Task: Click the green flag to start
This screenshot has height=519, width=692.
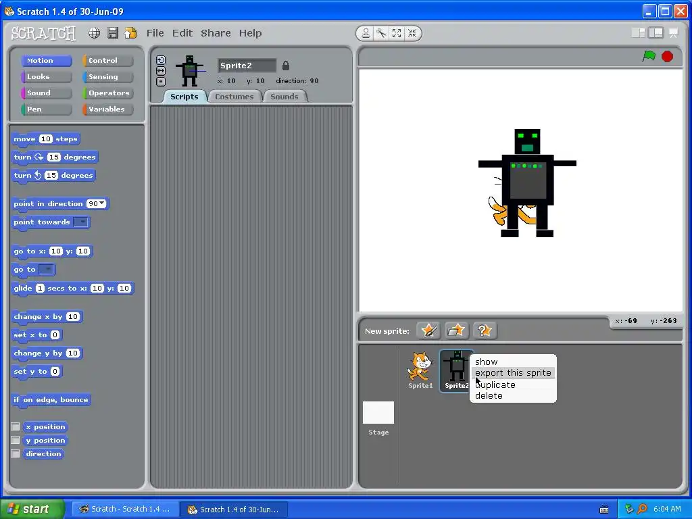Action: (x=649, y=57)
